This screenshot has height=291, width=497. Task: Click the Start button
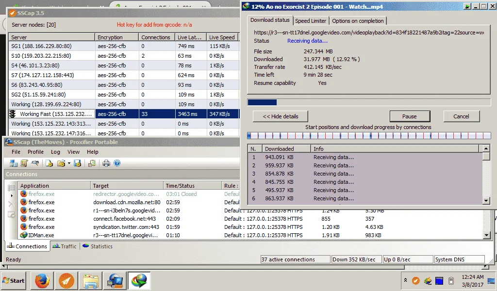pyautogui.click(x=14, y=281)
